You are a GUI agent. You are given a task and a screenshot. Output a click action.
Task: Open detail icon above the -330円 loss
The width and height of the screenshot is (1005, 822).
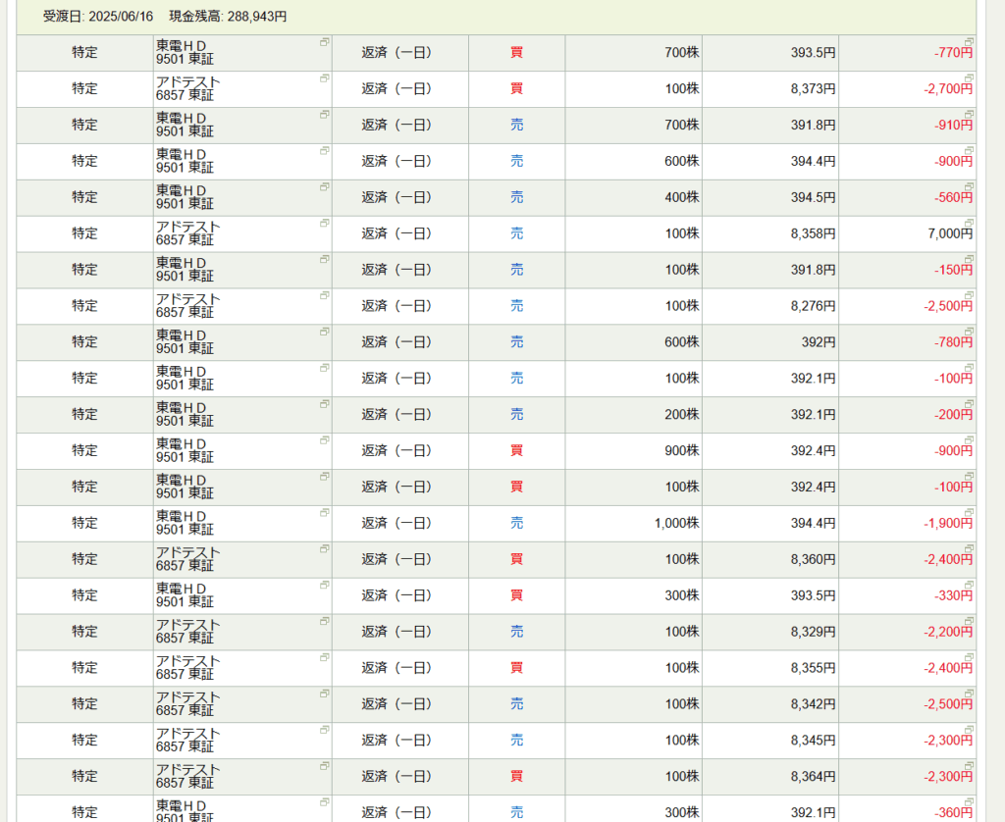969,585
